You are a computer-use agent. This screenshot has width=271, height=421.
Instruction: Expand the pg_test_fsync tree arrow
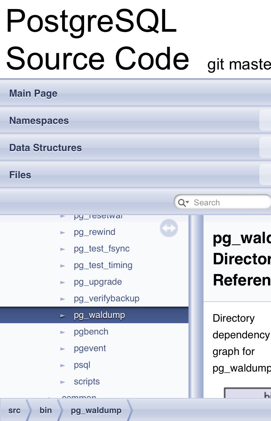tap(63, 249)
